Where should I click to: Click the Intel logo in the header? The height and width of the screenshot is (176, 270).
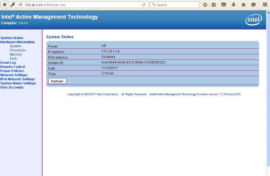254,20
